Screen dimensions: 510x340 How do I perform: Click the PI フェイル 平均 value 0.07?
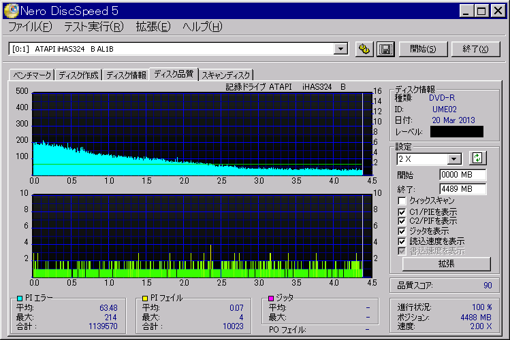[x=236, y=308]
